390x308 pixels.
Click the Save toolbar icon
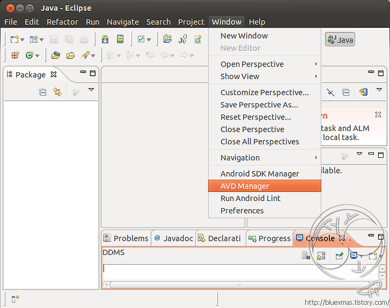click(54, 39)
